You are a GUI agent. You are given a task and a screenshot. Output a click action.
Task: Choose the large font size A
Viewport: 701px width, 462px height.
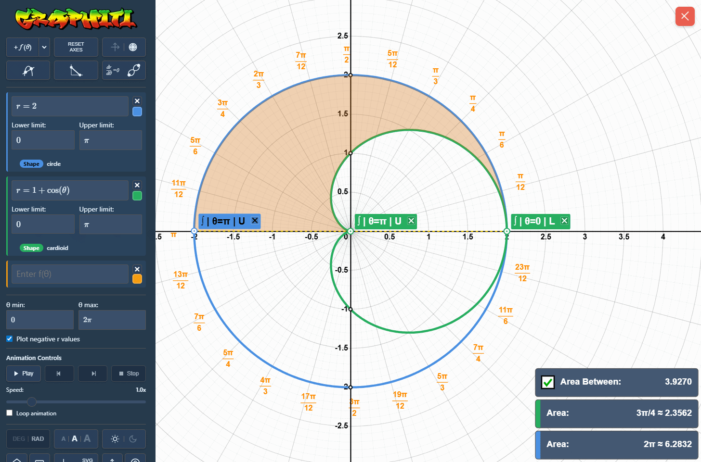(x=87, y=438)
